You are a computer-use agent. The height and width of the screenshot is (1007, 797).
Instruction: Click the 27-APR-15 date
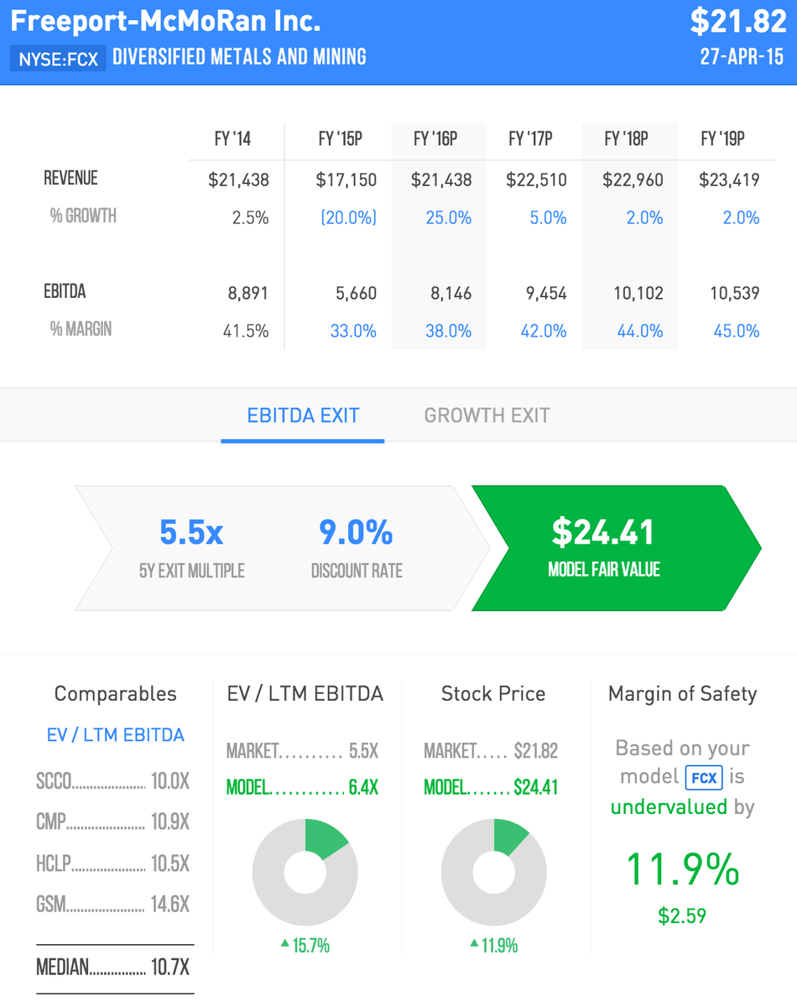(x=743, y=57)
